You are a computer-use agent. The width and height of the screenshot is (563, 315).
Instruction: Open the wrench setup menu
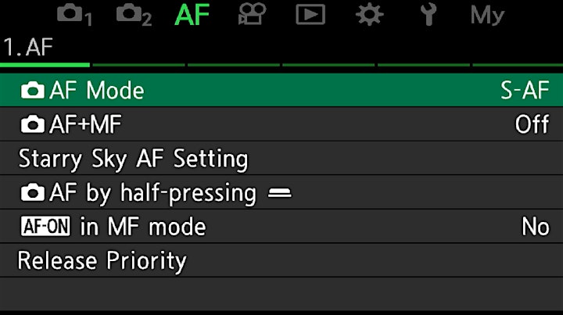tap(429, 14)
